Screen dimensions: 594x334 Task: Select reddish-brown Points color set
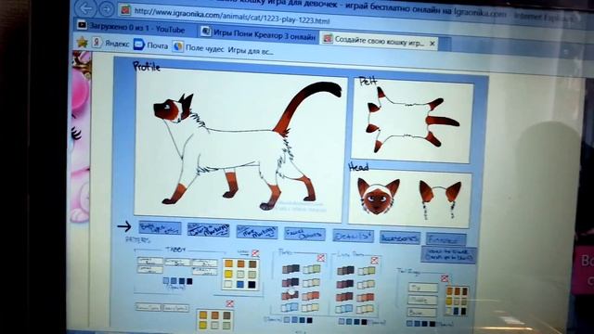290,295
